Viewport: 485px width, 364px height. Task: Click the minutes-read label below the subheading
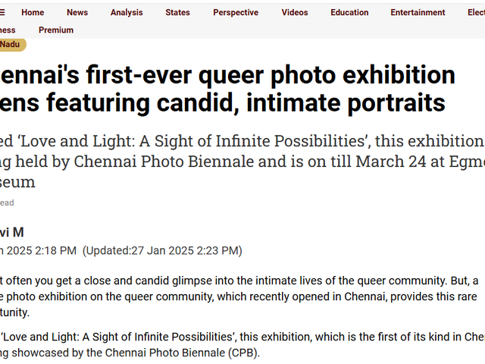[x=7, y=203]
